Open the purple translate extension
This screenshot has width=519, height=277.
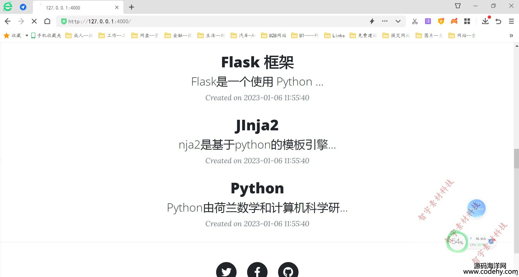click(428, 21)
